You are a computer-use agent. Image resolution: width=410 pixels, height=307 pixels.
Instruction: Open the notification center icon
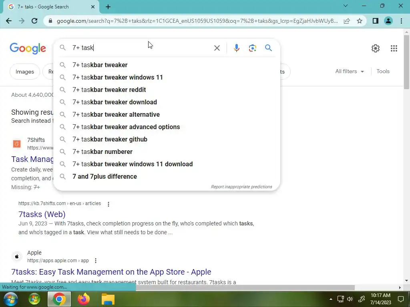(400, 299)
